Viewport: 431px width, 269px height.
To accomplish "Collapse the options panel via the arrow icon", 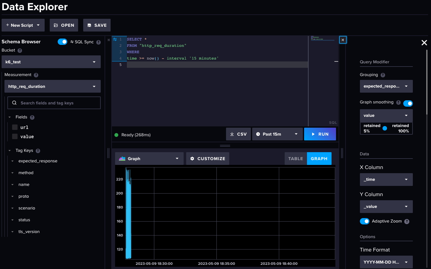I will [343, 39].
